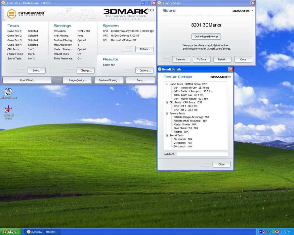Click the 8201 3DMarks score text
Image resolution: width=294 pixels, height=235 pixels.
[206, 25]
